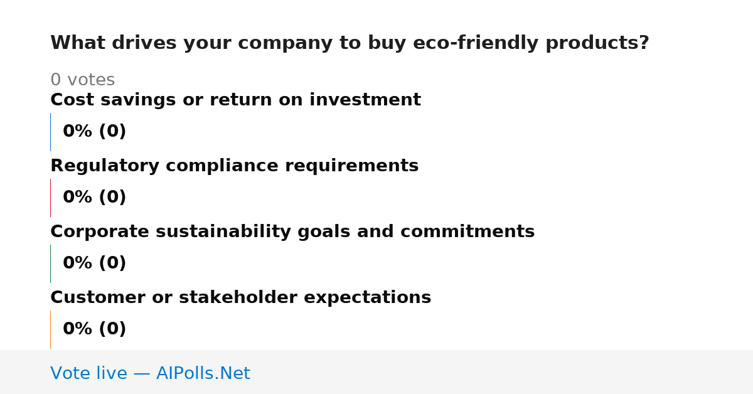753x394 pixels.
Task: Click the poll question about eco-friendly products
Action: pyautogui.click(x=350, y=43)
